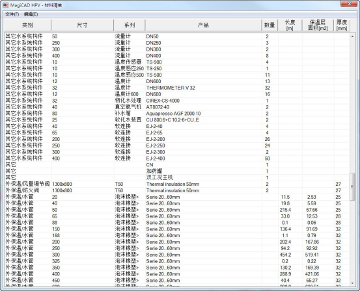Select the DN50 product cell

pos(152,36)
